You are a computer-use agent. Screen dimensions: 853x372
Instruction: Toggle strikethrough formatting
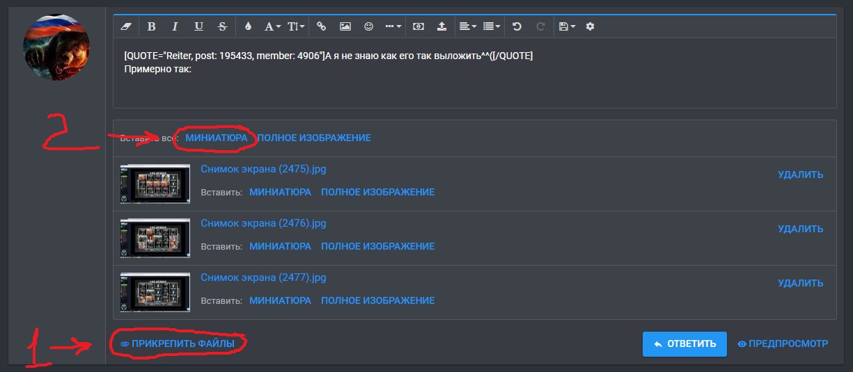(x=222, y=26)
